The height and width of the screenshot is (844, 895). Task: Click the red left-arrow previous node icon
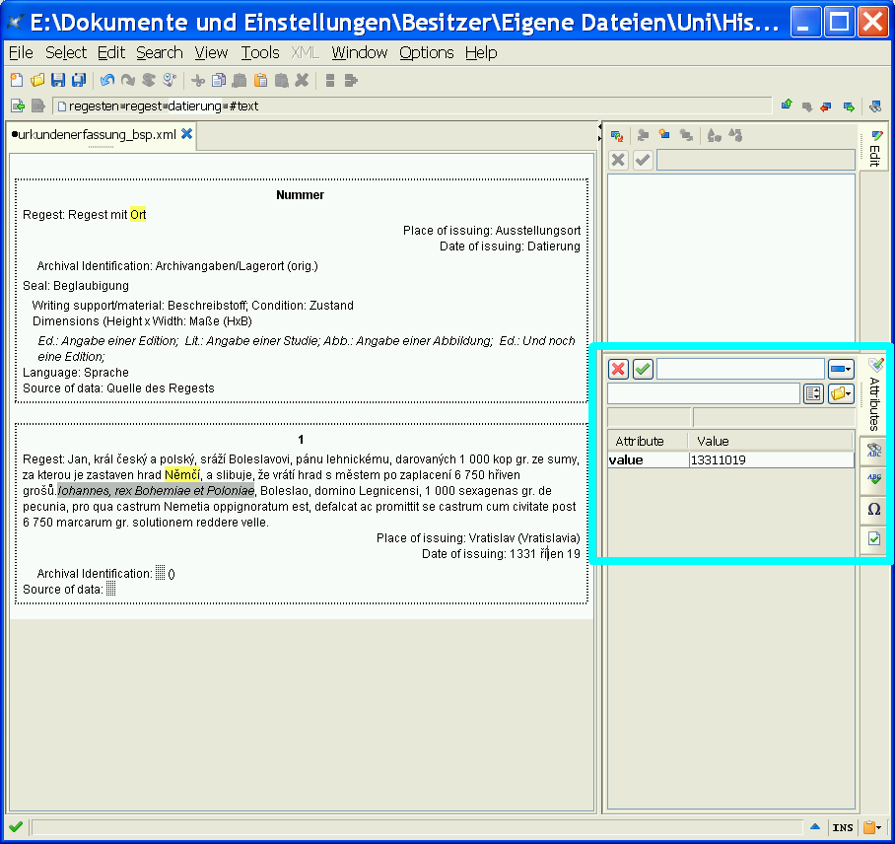[826, 106]
